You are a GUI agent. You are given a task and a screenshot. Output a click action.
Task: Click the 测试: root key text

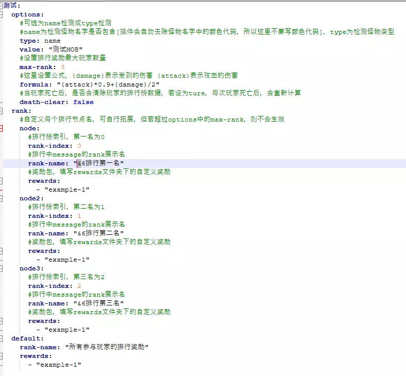[12, 6]
